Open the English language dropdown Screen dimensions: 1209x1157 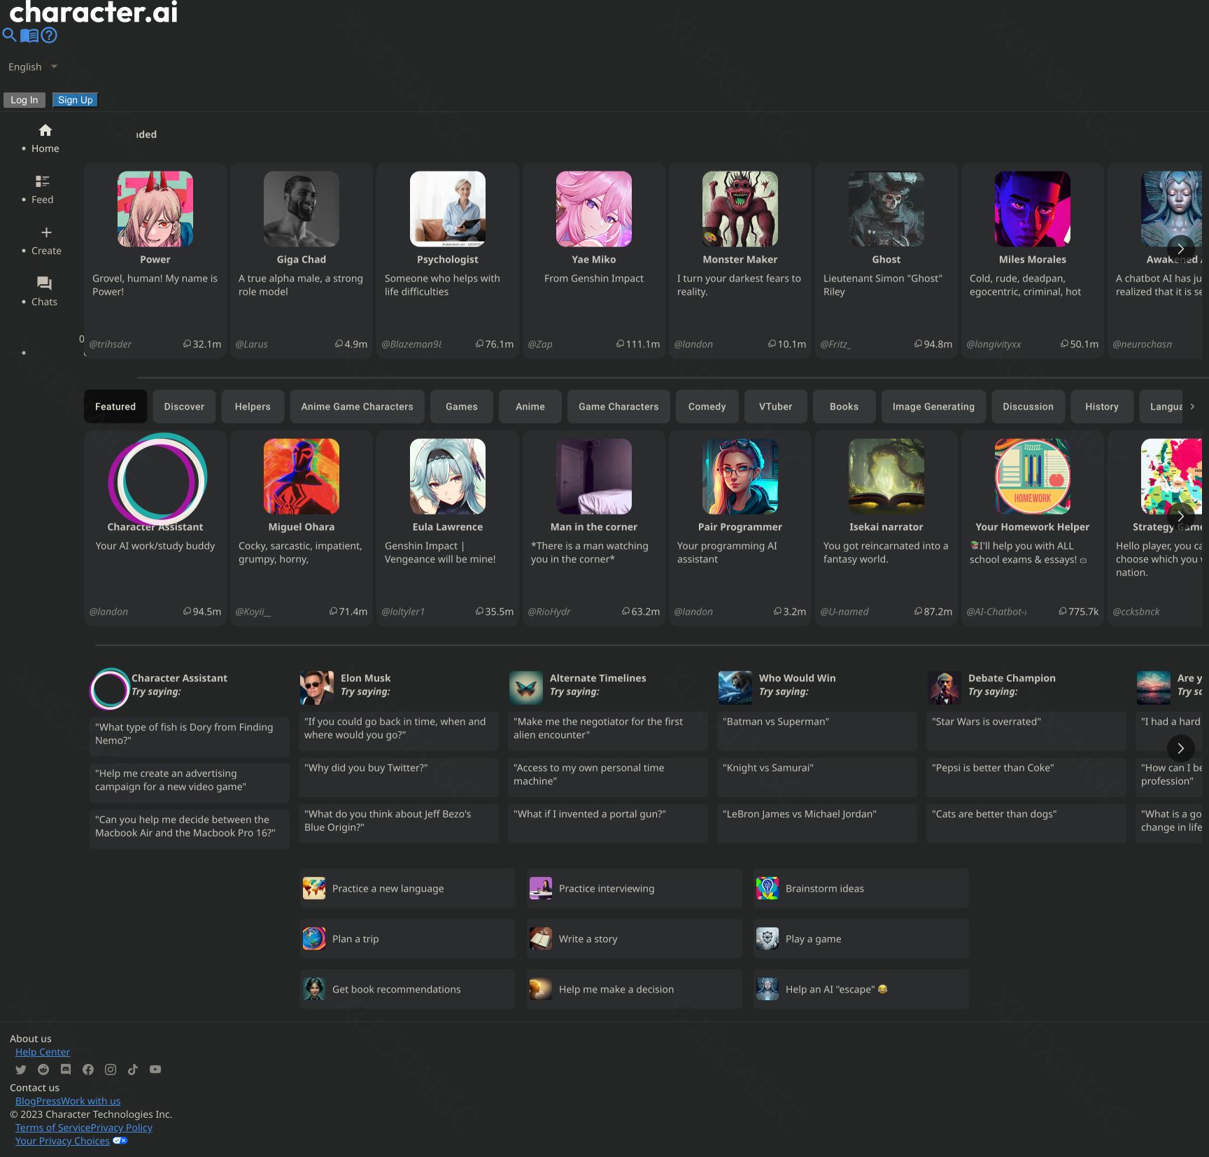pos(33,66)
